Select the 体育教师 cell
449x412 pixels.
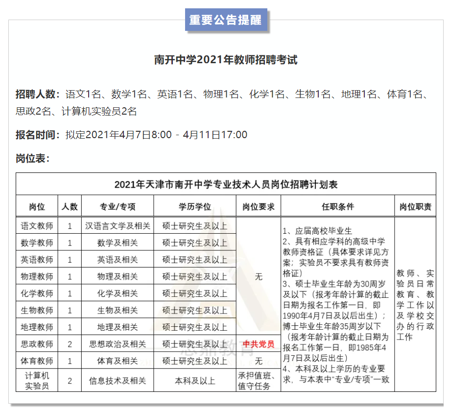click(x=37, y=361)
